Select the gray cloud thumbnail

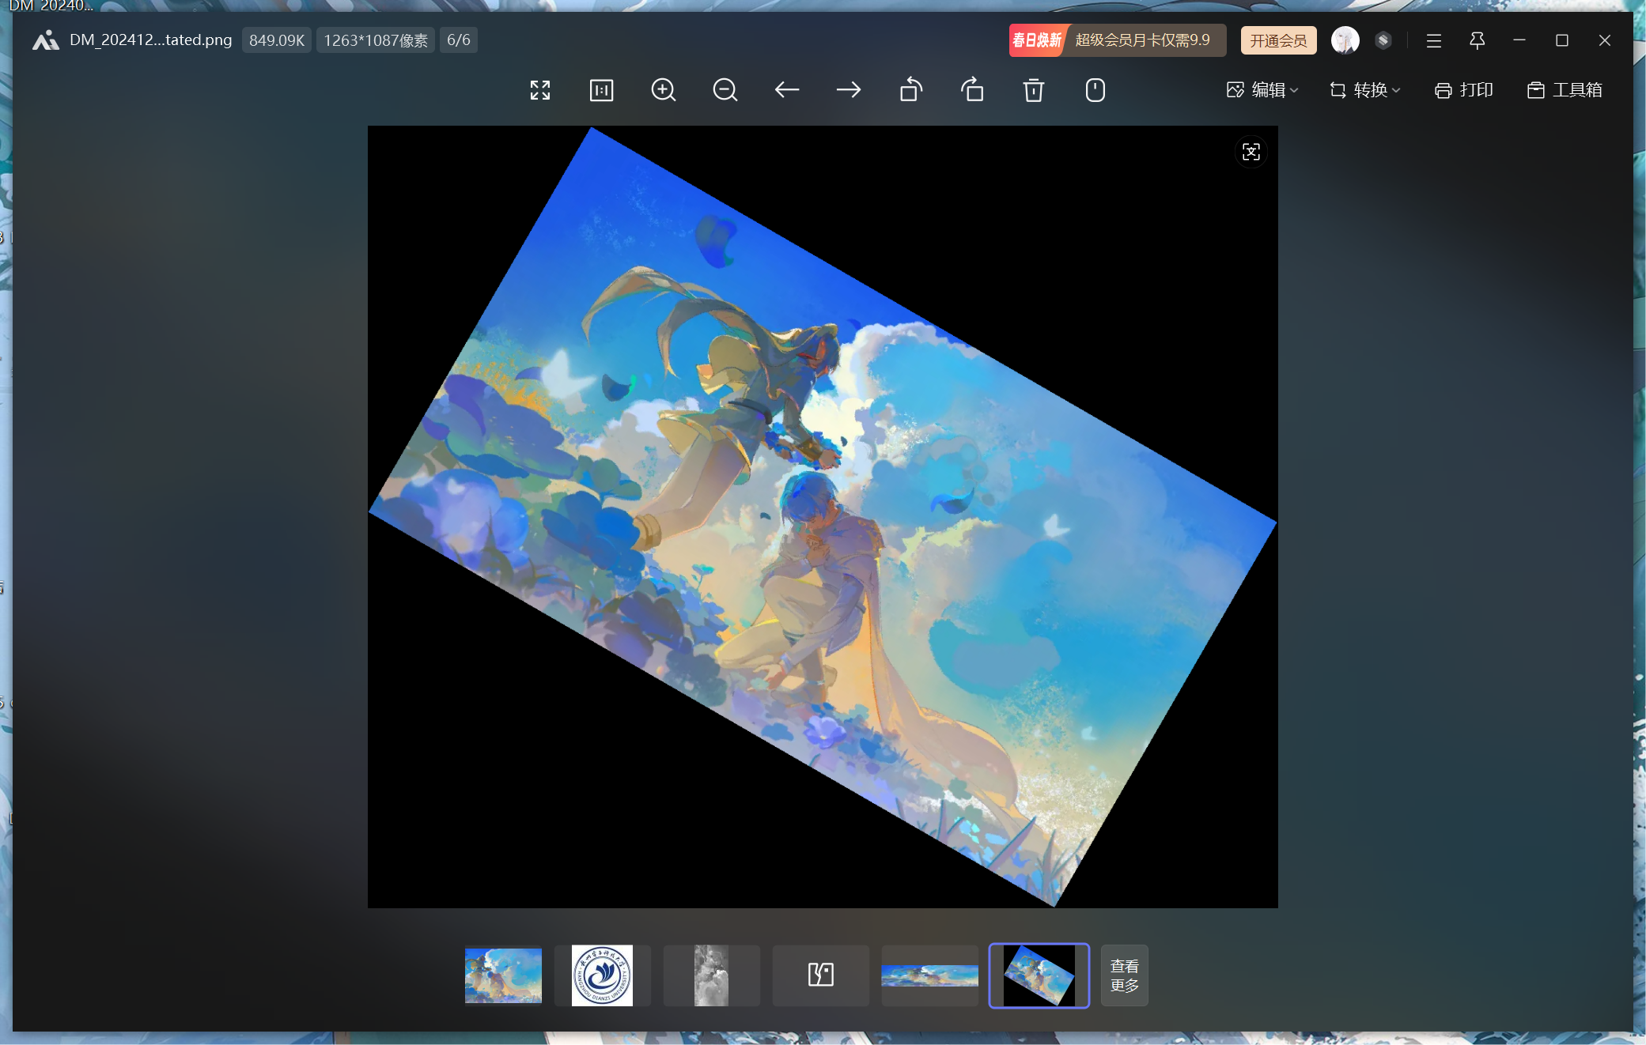(x=711, y=975)
